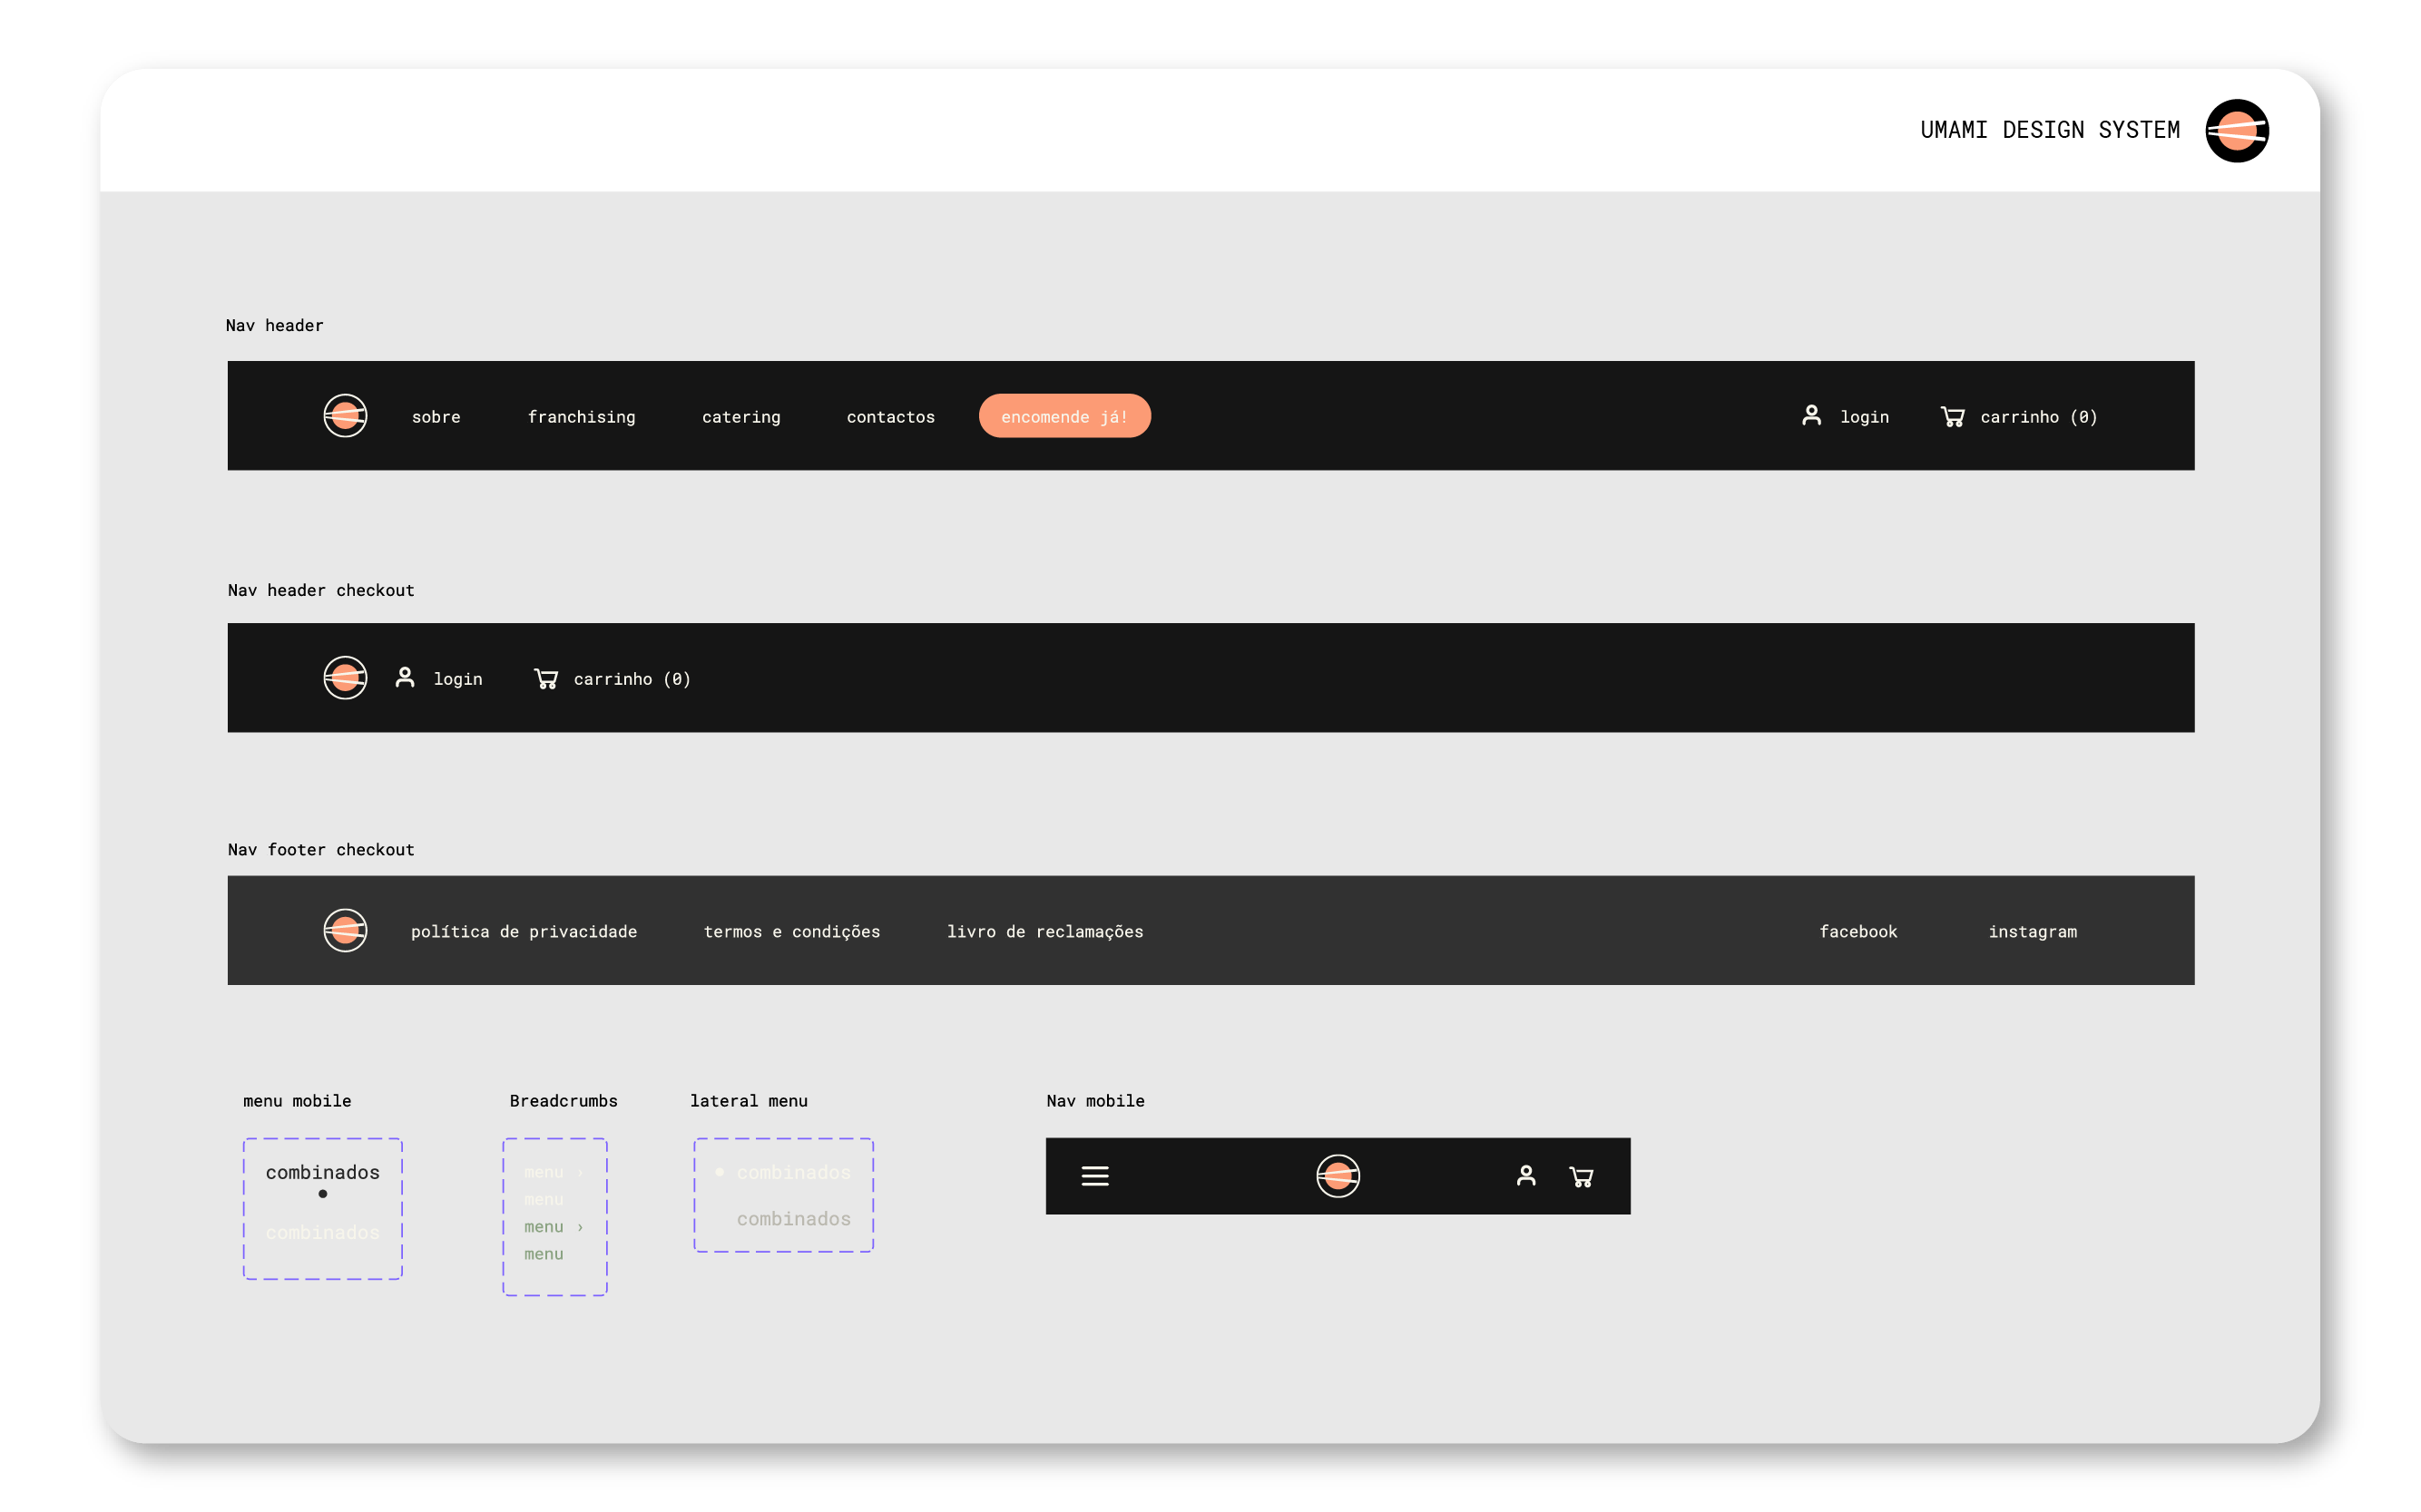The image size is (2421, 1512).
Task: Click the cart icon in Nav header
Action: coord(1952,416)
